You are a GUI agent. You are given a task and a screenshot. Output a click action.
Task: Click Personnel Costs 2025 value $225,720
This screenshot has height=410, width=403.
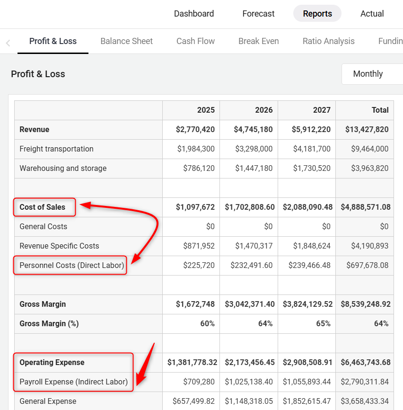[x=199, y=266]
